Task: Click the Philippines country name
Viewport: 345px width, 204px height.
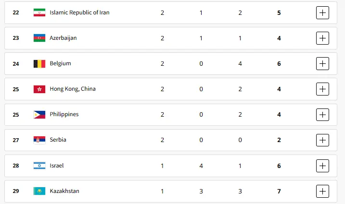Action: coord(64,114)
